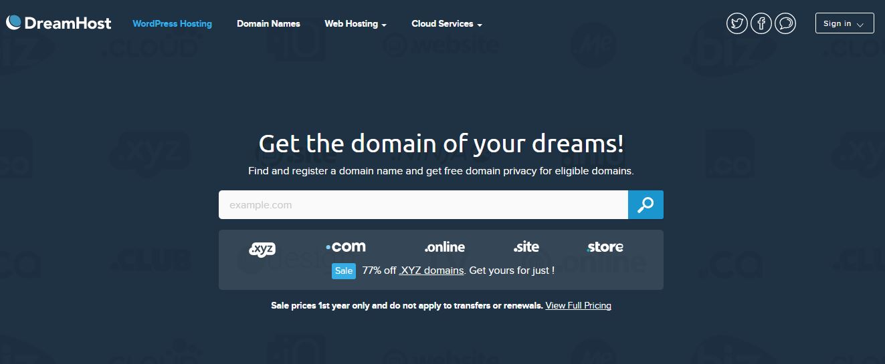Viewport: 885px width, 364px height.
Task: Open the Sign in dropdown
Action: pos(844,23)
